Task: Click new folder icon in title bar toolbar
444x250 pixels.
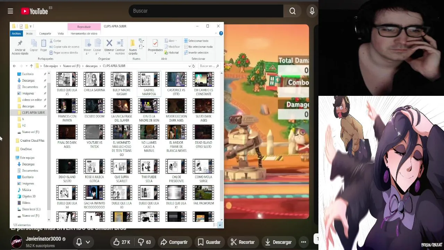Action: tap(26, 26)
